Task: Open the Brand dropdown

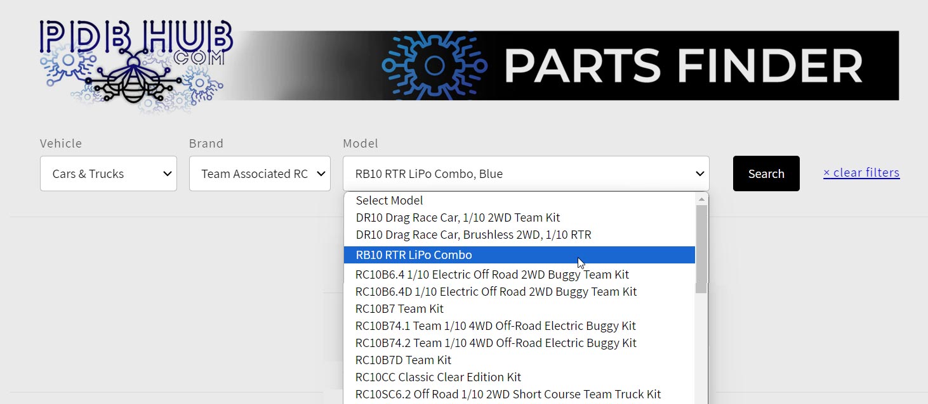Action: click(259, 173)
